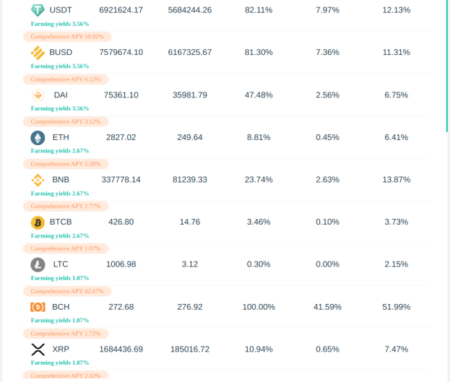Viewport: 450px width, 382px height.
Task: Select the BCH 100.00% utilization value
Action: click(x=259, y=307)
